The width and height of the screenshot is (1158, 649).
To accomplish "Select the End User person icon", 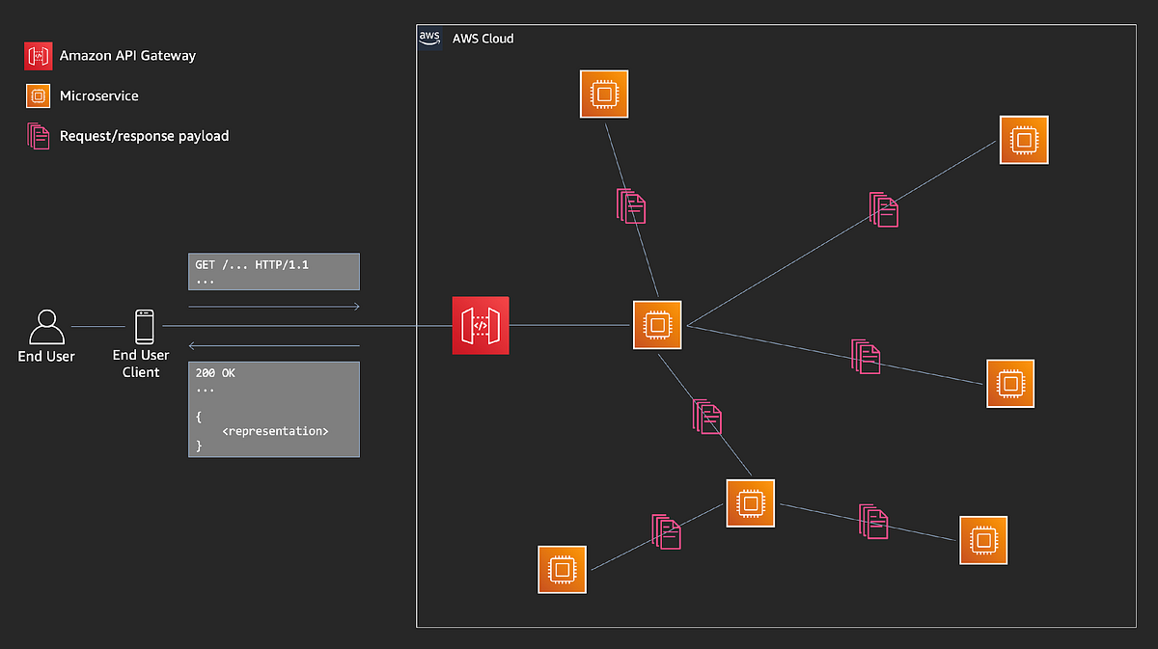I will tap(45, 325).
